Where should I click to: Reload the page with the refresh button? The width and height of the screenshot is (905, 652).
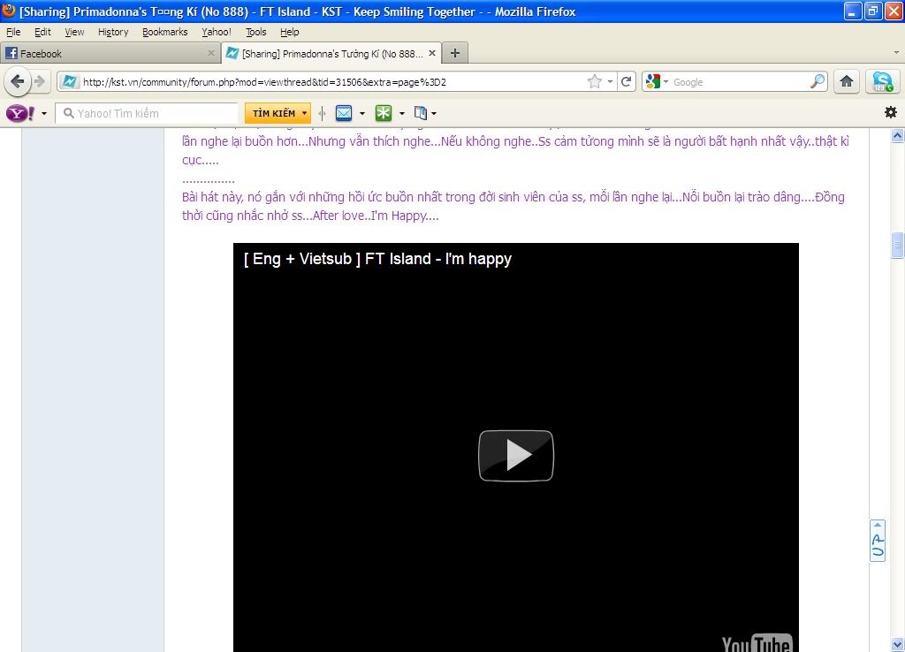627,82
